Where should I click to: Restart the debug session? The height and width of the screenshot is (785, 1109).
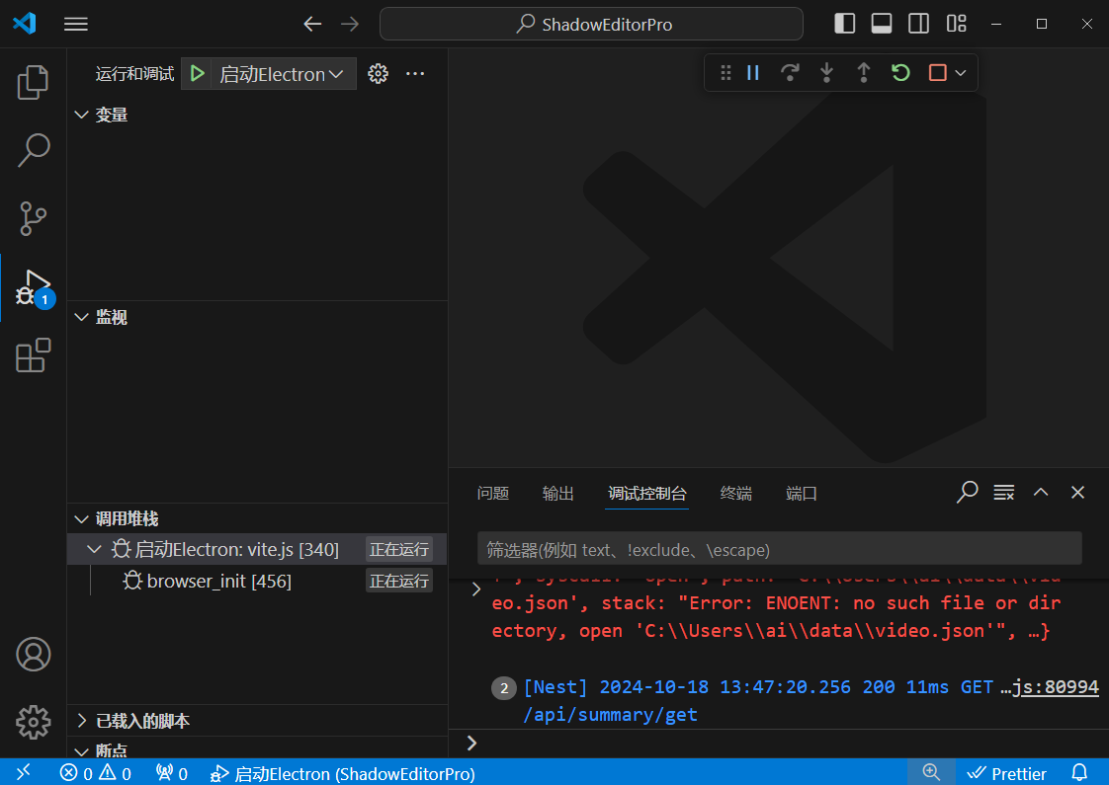pyautogui.click(x=899, y=73)
